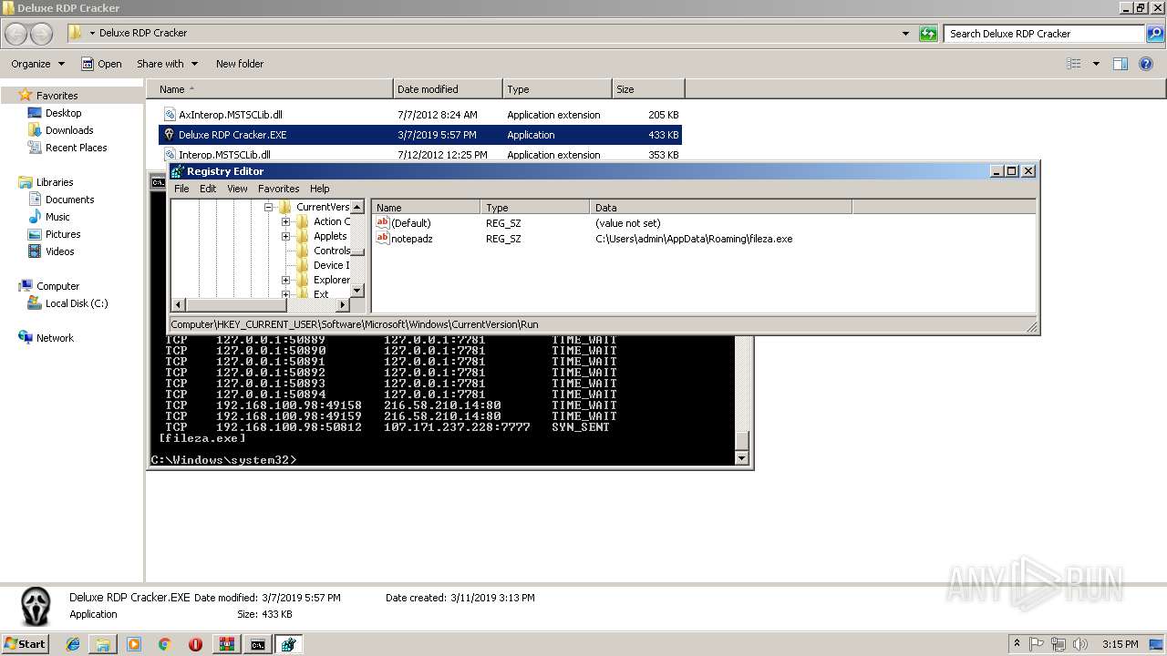The image size is (1167, 656).
Task: Select the (Default) registry value
Action: [x=410, y=223]
